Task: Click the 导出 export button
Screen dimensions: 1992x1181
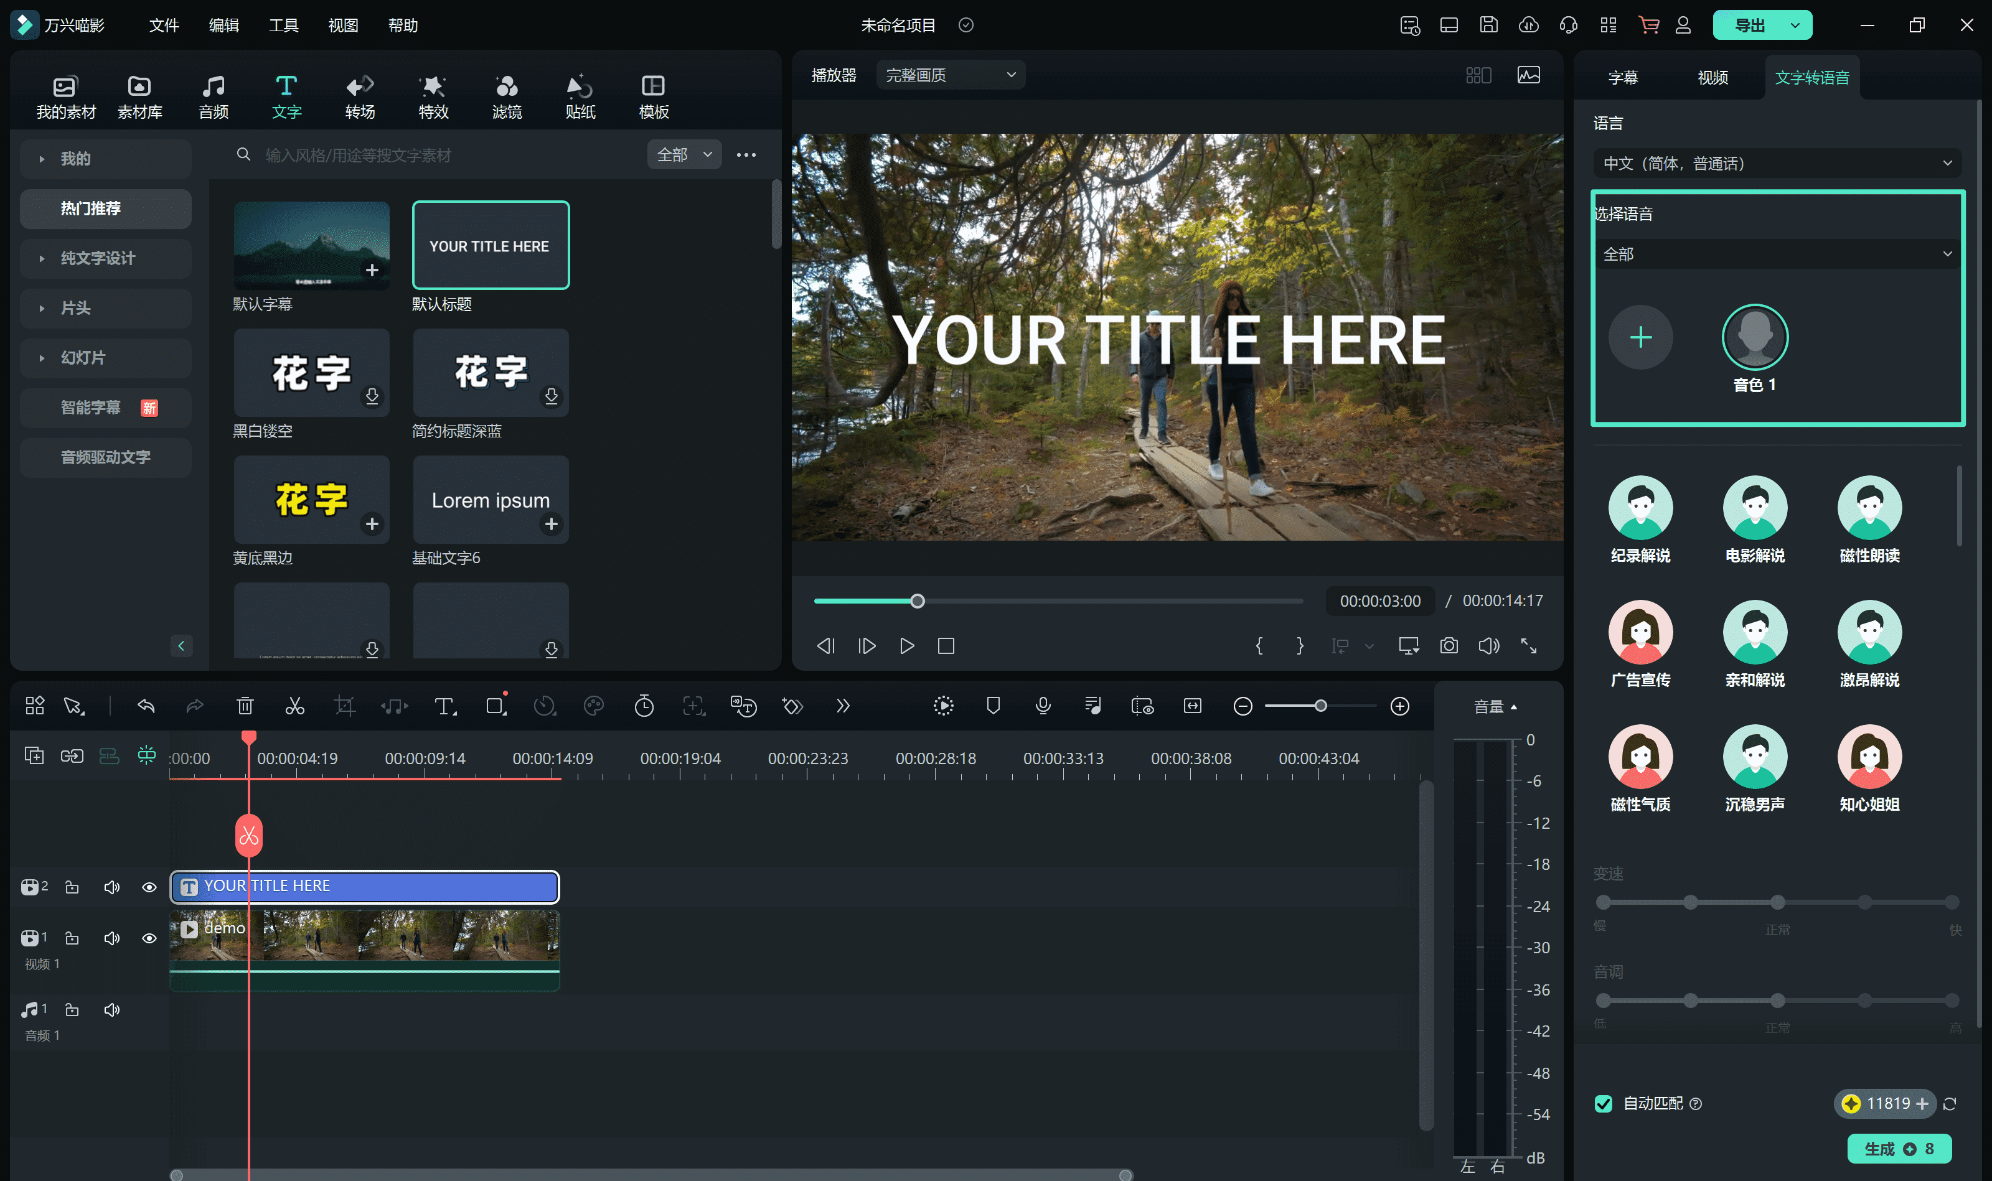Action: click(x=1749, y=25)
